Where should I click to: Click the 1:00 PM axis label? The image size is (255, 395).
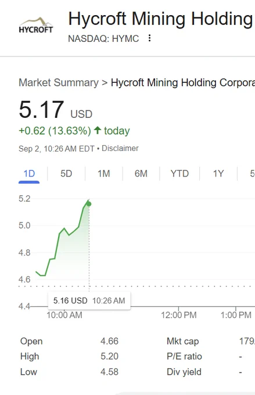coord(236,315)
